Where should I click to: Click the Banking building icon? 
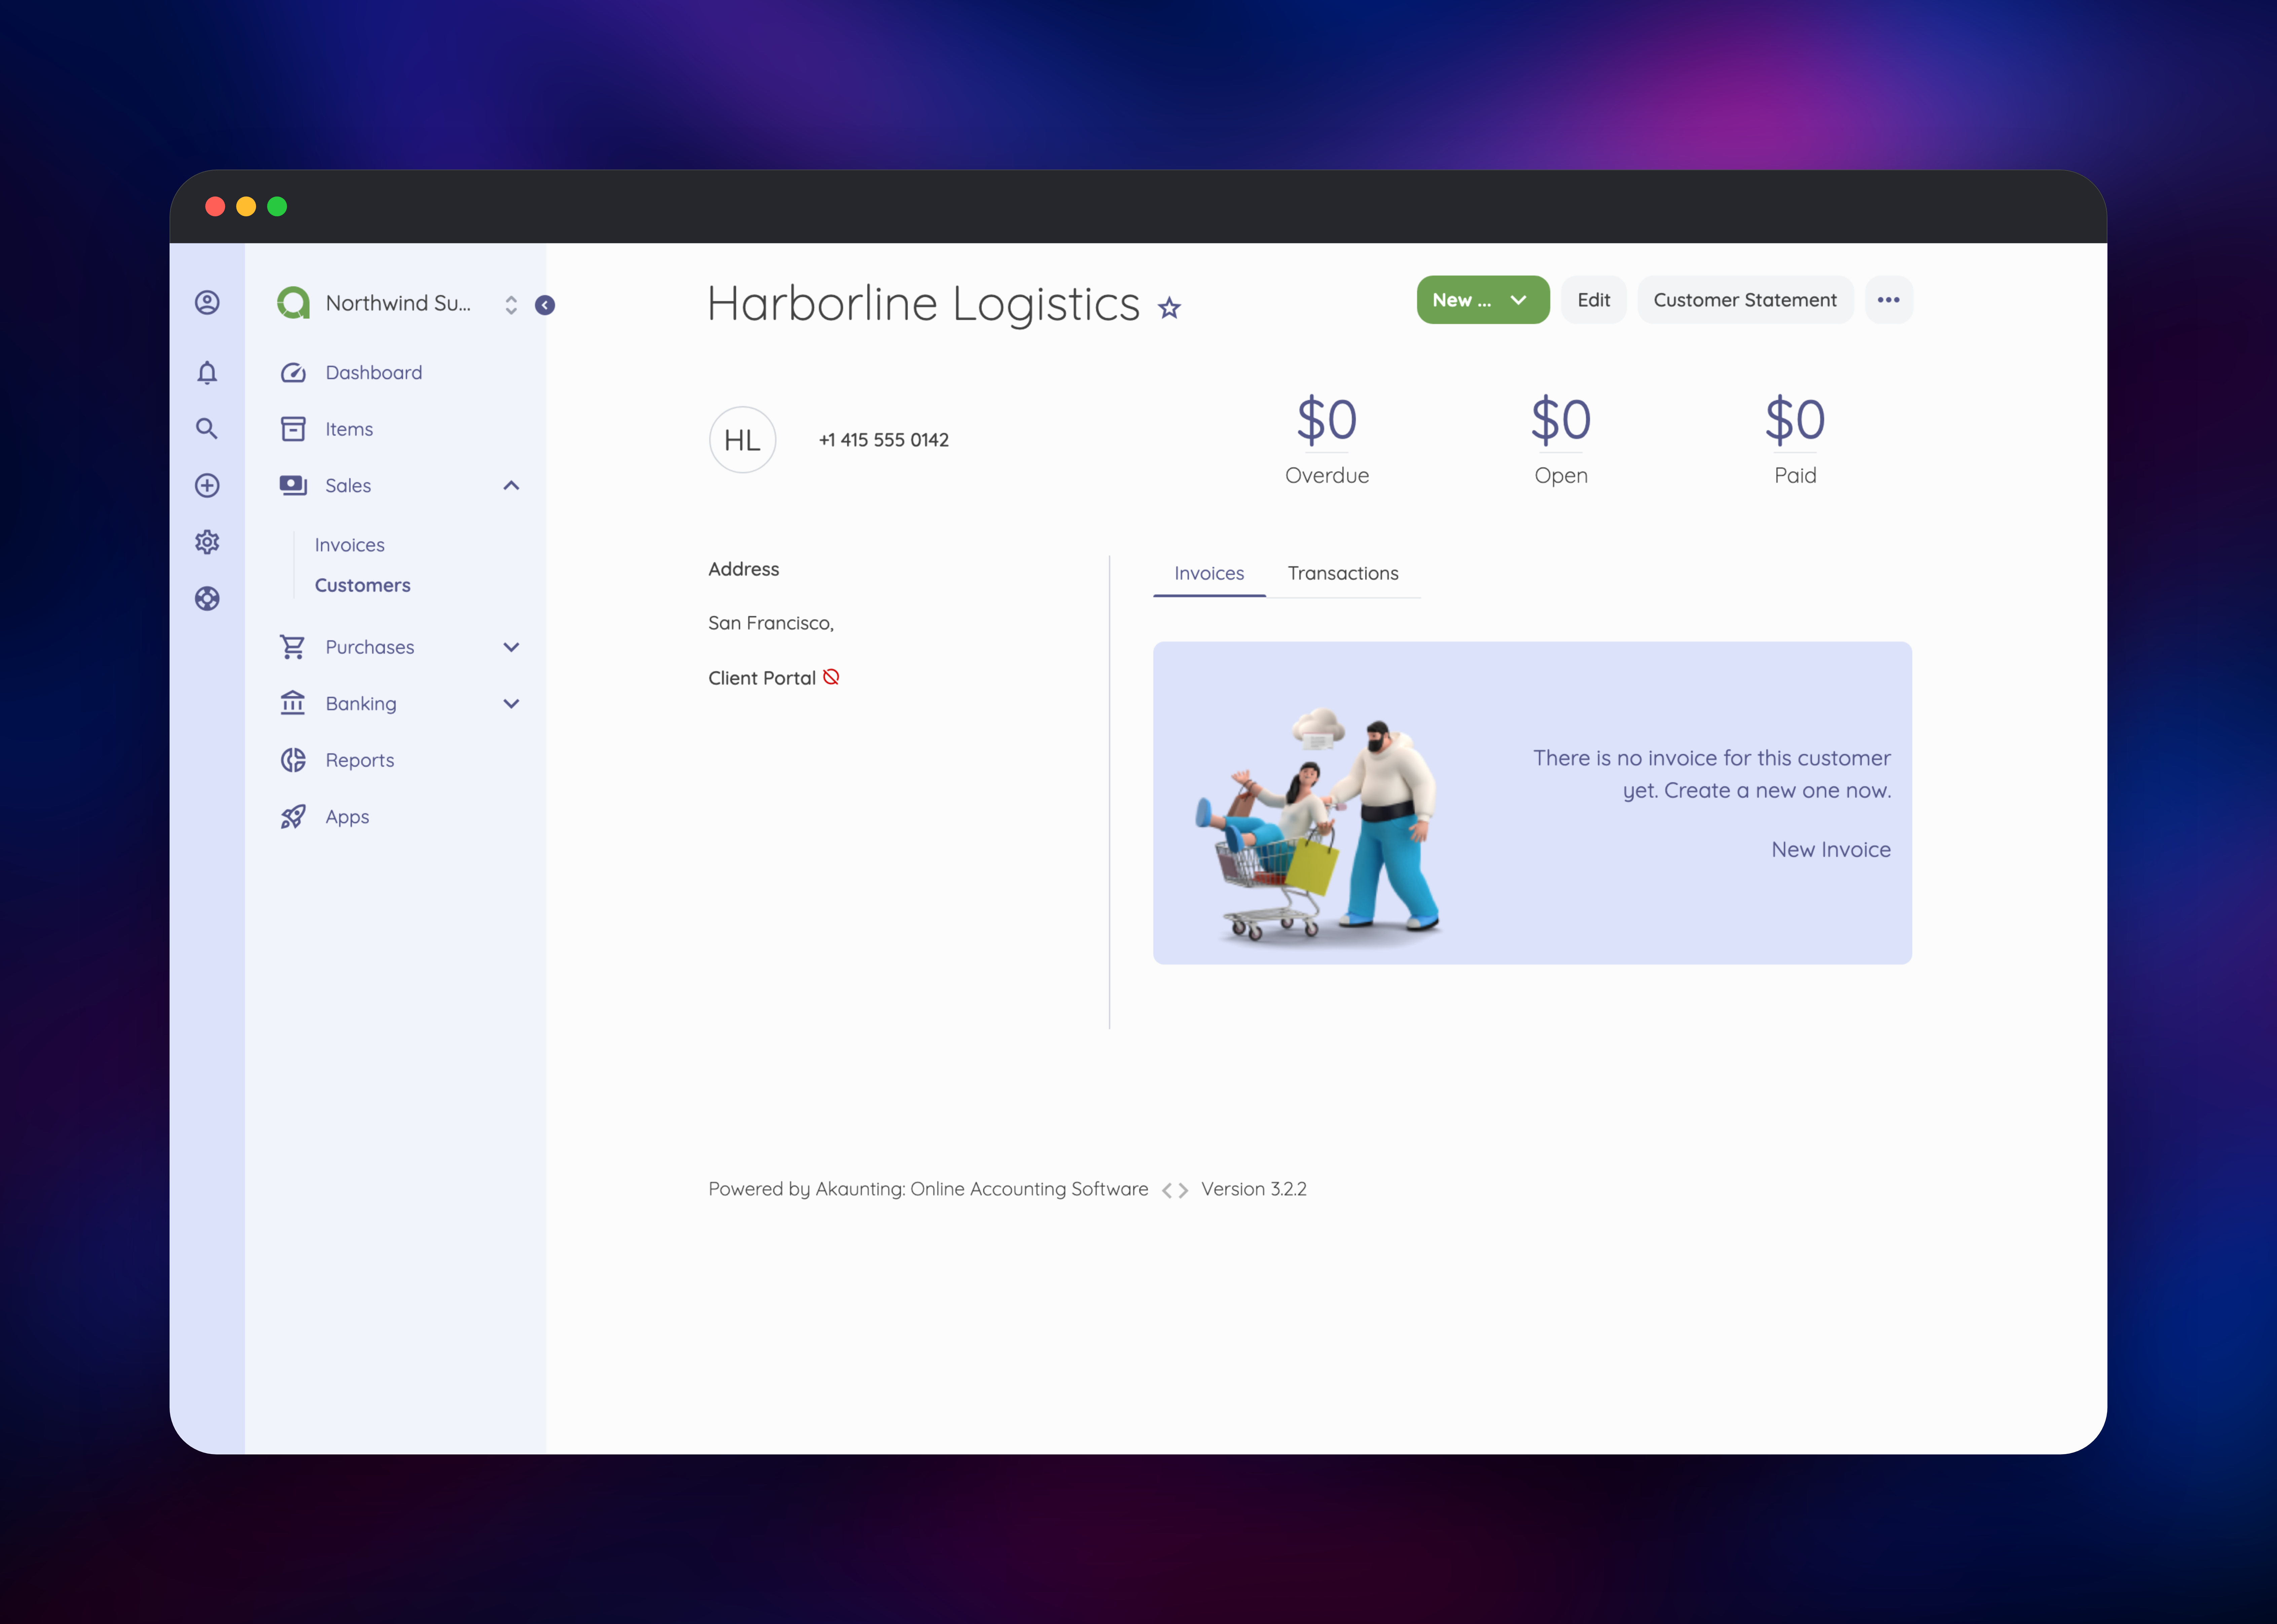coord(293,703)
